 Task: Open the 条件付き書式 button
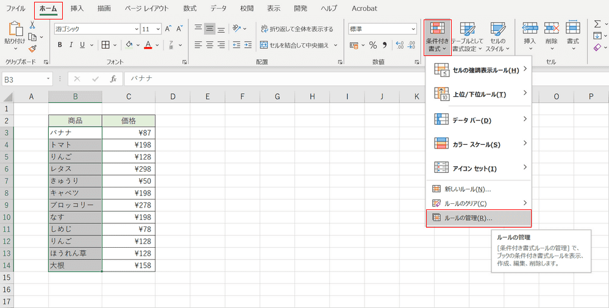point(438,38)
